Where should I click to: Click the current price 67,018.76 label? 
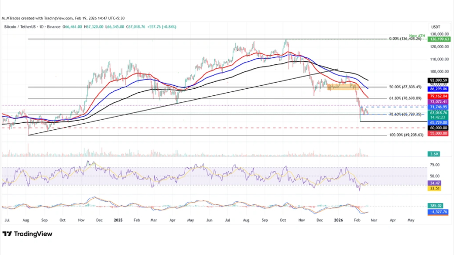pos(438,113)
